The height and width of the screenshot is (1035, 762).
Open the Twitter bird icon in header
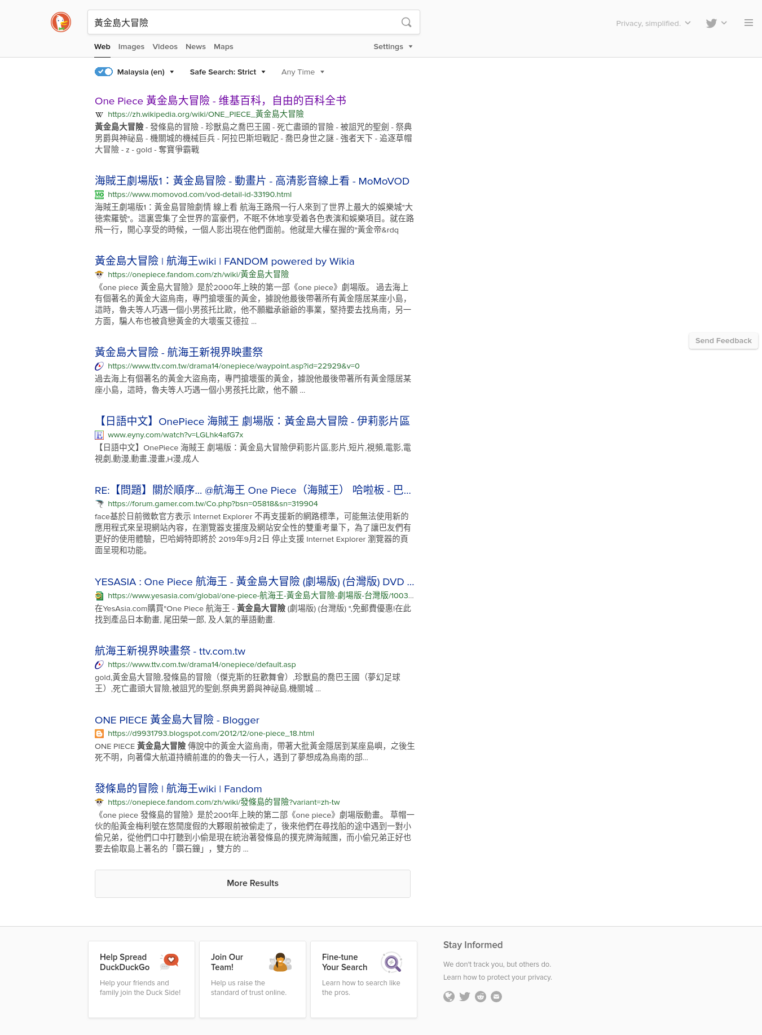tap(711, 23)
